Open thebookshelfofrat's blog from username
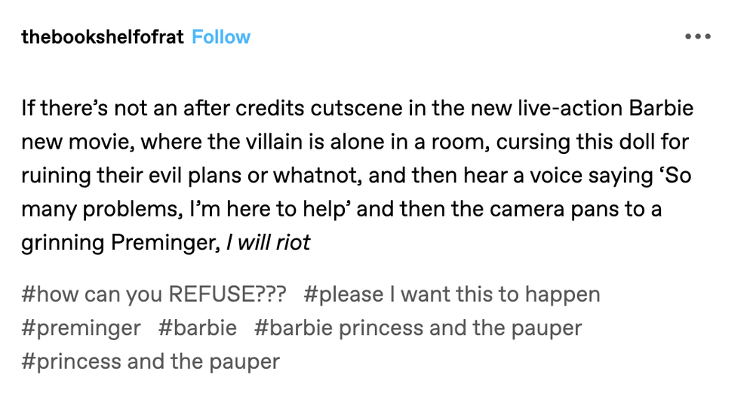This screenshot has height=396, width=747. 103,37
